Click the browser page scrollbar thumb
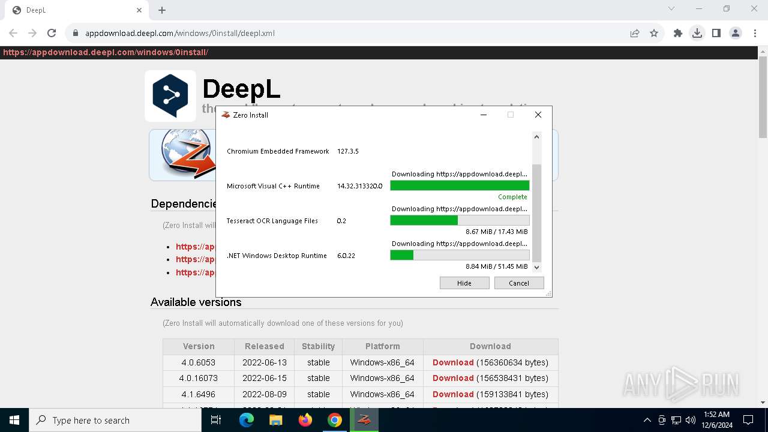The width and height of the screenshot is (768, 432). click(763, 98)
